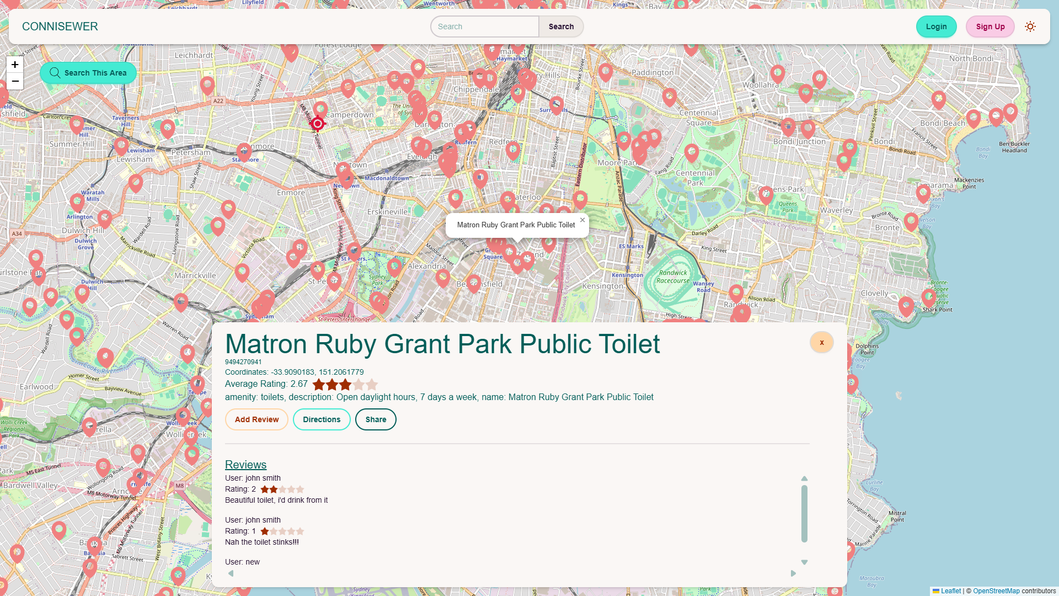Focus the Search input field

click(x=484, y=26)
